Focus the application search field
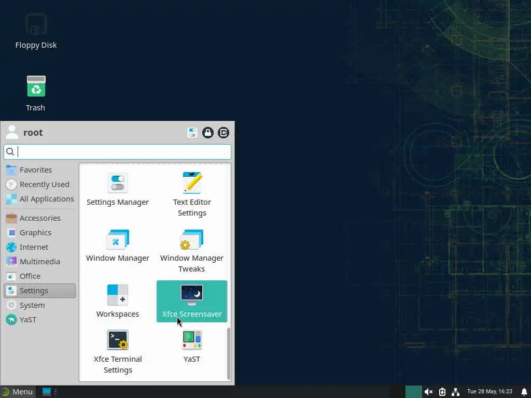Screen dimensions: 531x398 118,152
